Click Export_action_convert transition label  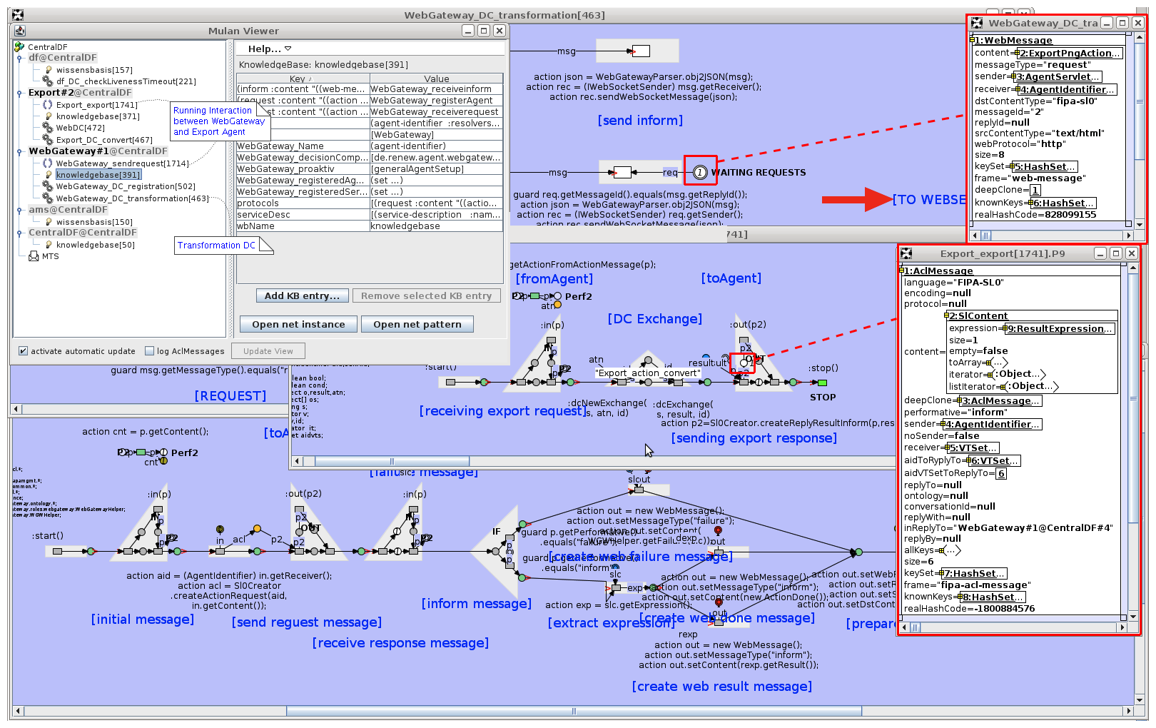(648, 373)
